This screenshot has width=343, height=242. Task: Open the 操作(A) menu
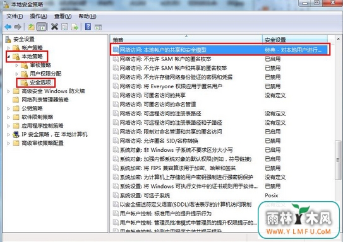pyautogui.click(x=39, y=16)
